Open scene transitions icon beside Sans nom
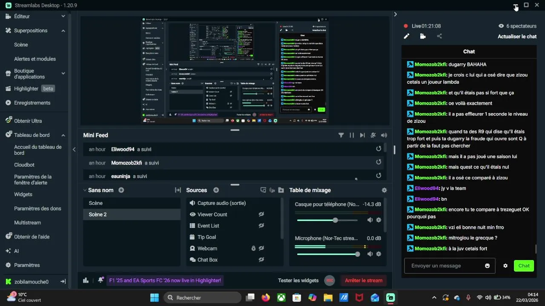Image resolution: width=545 pixels, height=306 pixels. [x=178, y=190]
